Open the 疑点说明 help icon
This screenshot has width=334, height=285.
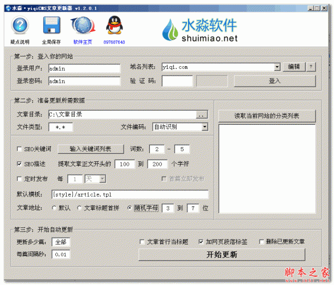(x=20, y=25)
